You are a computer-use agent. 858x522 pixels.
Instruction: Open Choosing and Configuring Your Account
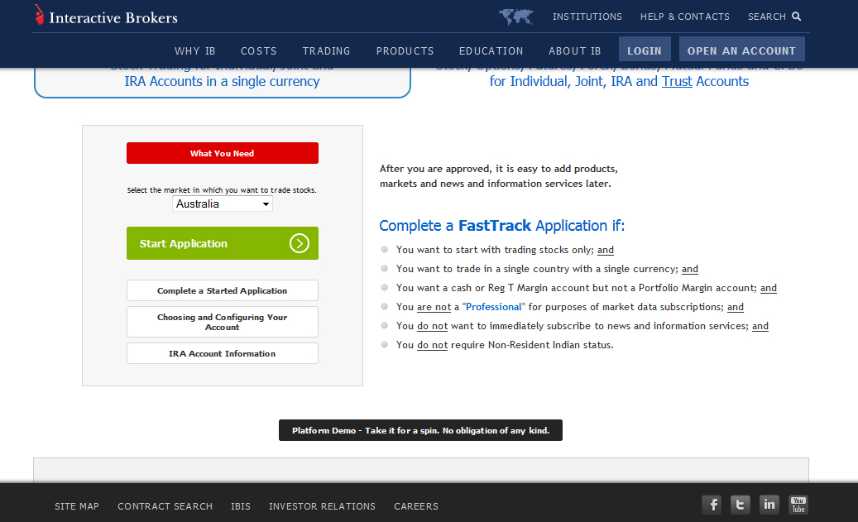click(223, 322)
